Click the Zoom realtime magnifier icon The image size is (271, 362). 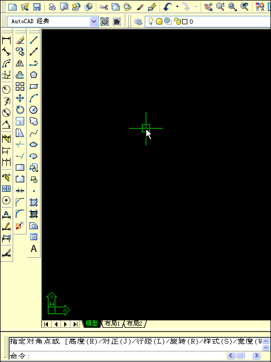(220, 7)
